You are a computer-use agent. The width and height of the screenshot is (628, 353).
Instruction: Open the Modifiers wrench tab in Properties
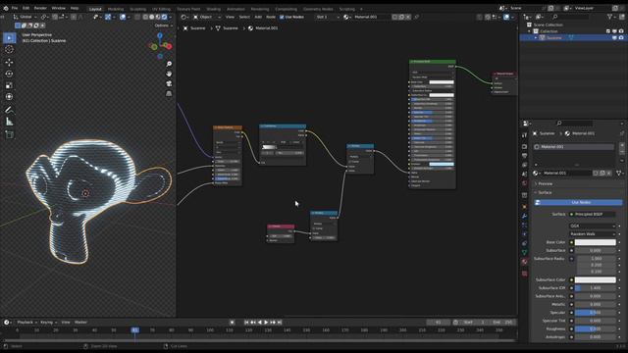pos(524,216)
